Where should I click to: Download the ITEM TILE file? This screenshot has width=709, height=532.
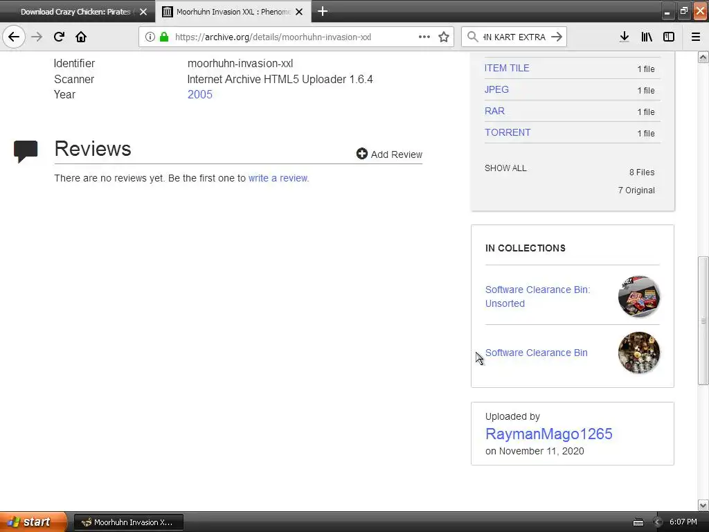506,68
